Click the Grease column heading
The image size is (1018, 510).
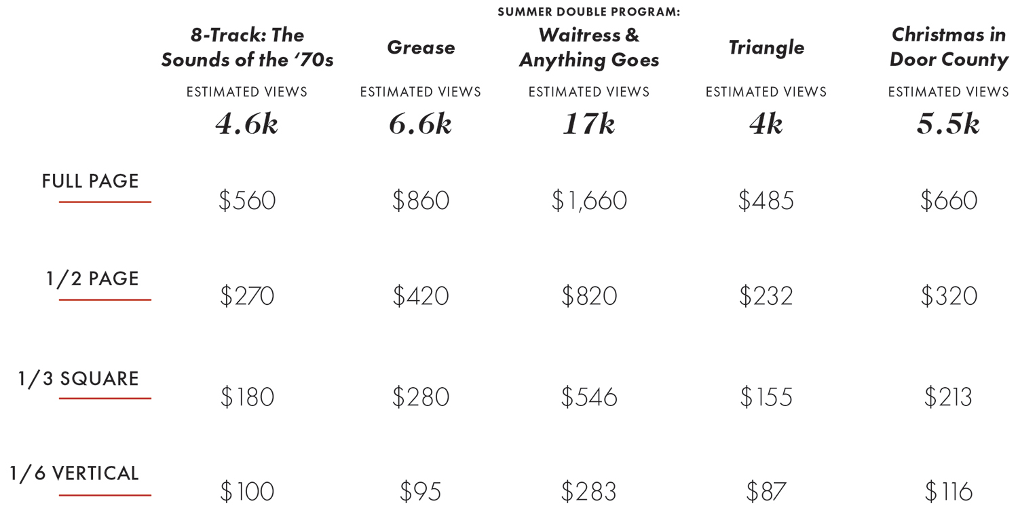(x=421, y=48)
